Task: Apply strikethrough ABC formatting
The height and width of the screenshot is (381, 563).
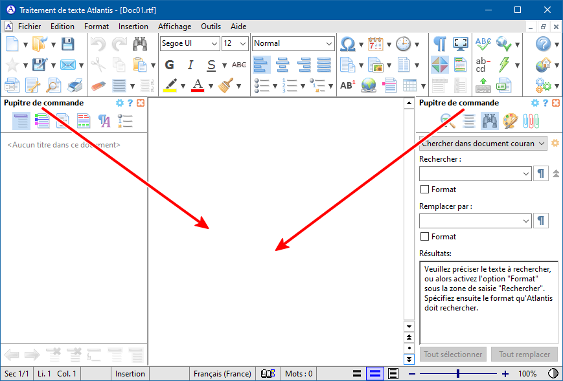Action: click(239, 65)
